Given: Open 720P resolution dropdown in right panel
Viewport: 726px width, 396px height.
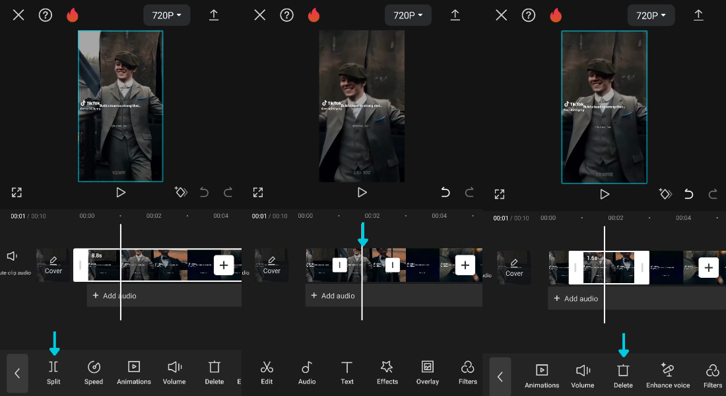Looking at the screenshot, I should (651, 15).
